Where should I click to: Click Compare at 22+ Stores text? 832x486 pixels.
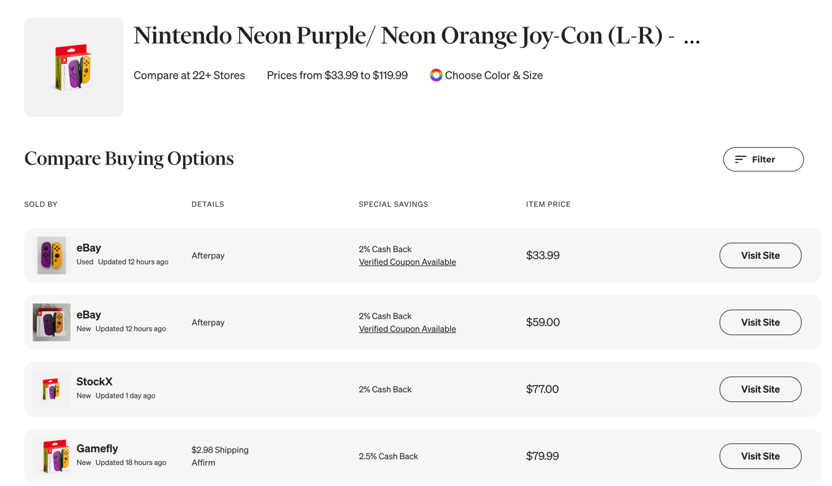(189, 75)
